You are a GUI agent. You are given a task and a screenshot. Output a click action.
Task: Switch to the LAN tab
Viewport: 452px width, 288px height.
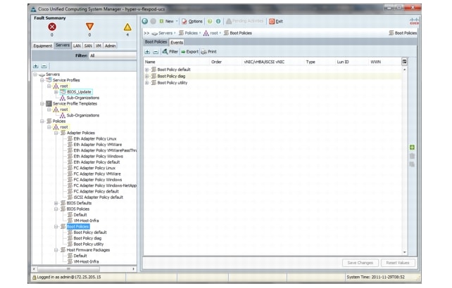coord(77,46)
